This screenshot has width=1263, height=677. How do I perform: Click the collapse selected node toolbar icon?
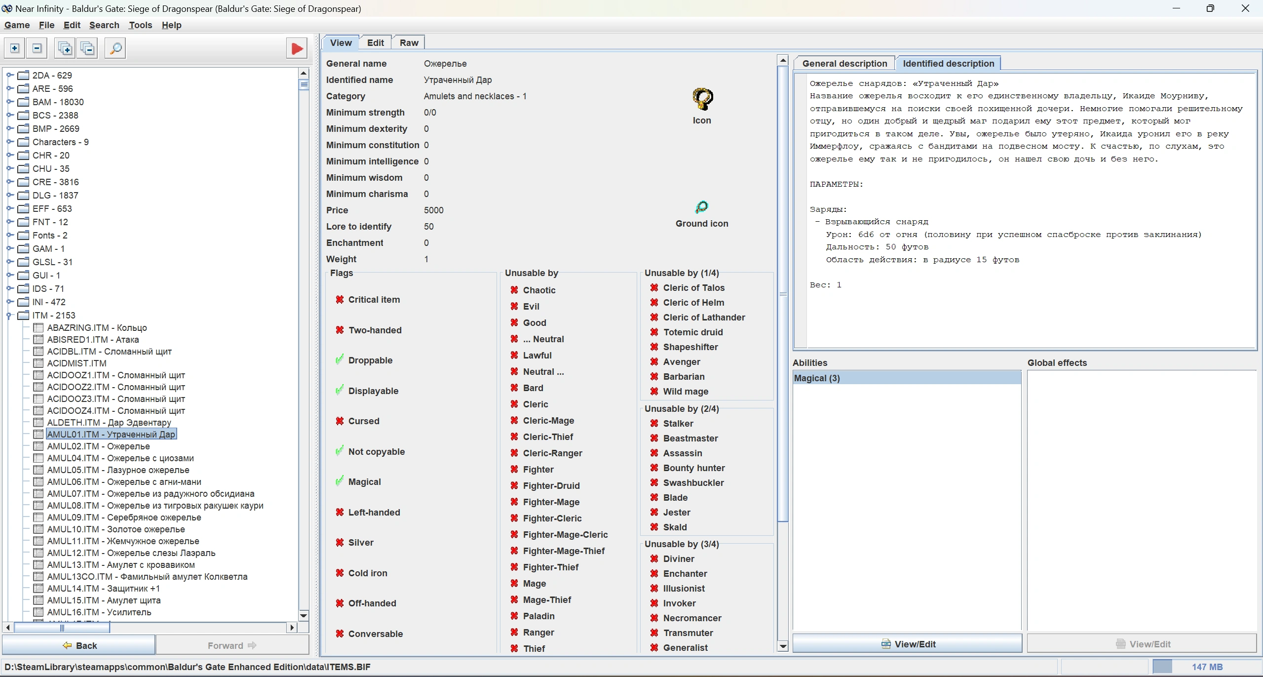(x=37, y=48)
